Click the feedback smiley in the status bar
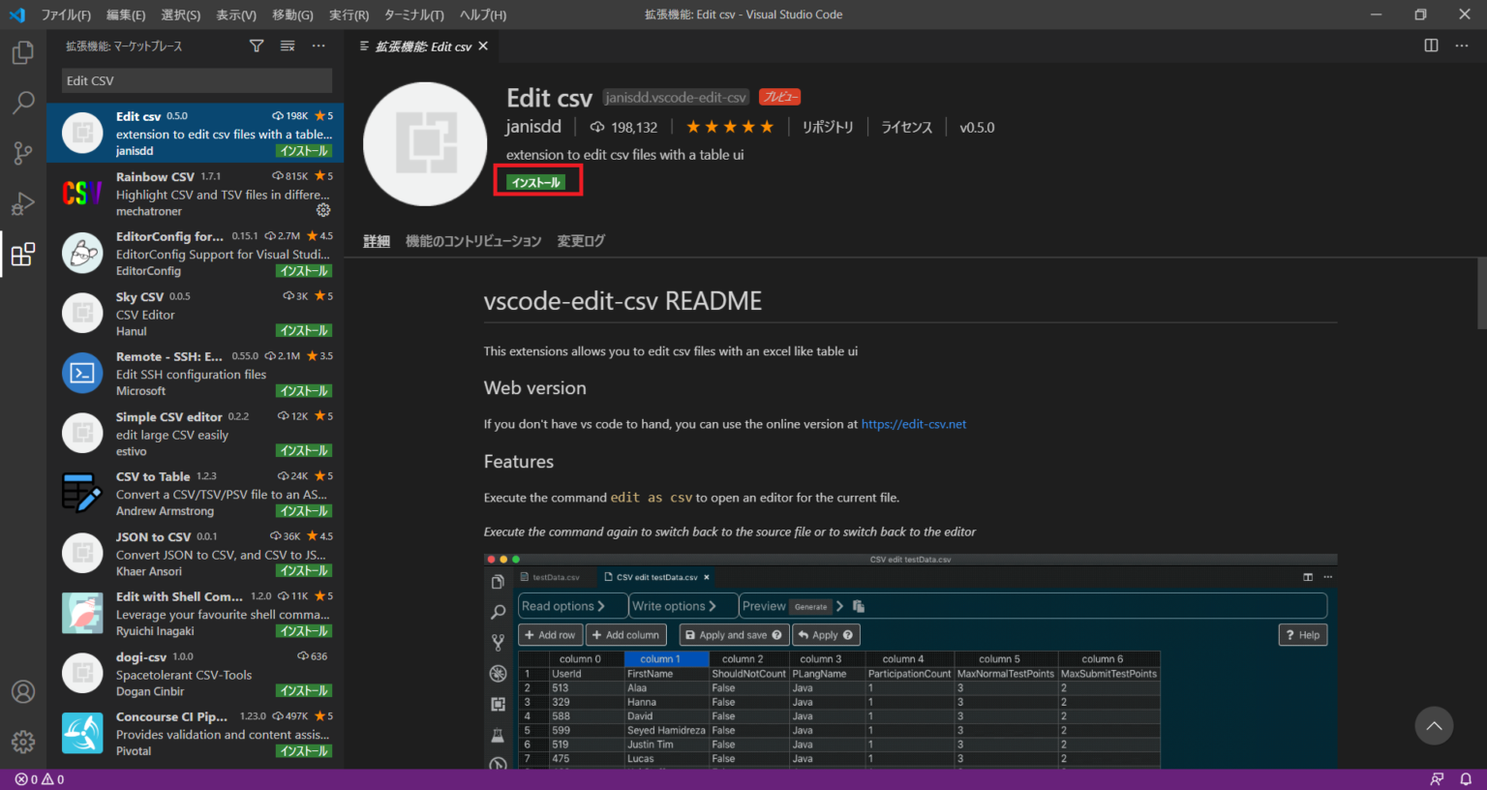1487x790 pixels. point(1438,778)
